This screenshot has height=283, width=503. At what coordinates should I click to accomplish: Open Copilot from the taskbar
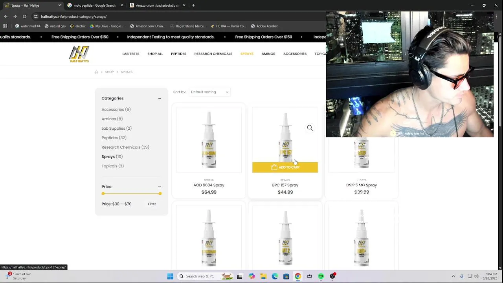click(x=252, y=276)
